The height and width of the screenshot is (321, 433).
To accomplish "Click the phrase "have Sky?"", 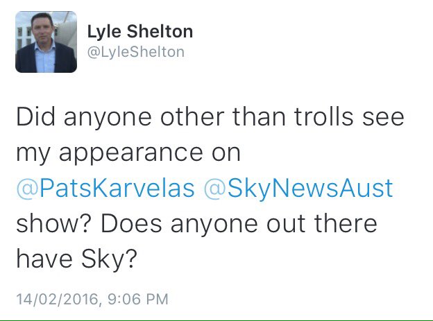I will pyautogui.click(x=76, y=259).
